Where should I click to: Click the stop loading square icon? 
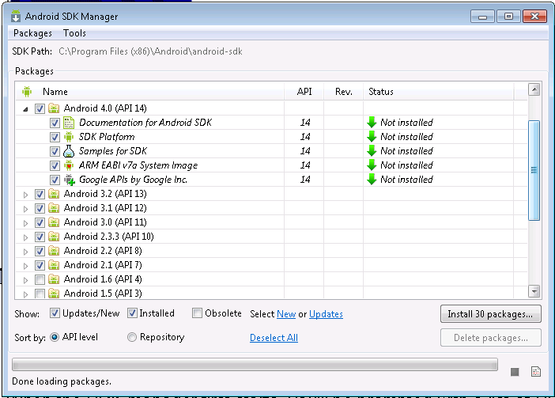click(x=515, y=372)
